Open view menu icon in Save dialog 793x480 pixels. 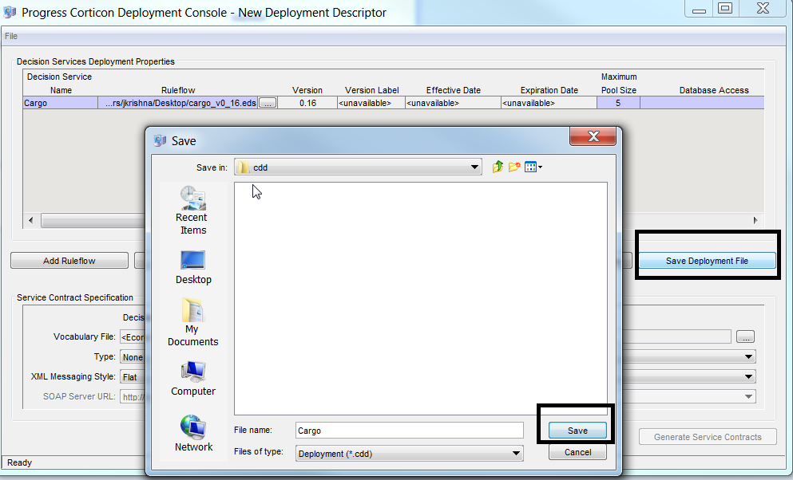click(533, 167)
